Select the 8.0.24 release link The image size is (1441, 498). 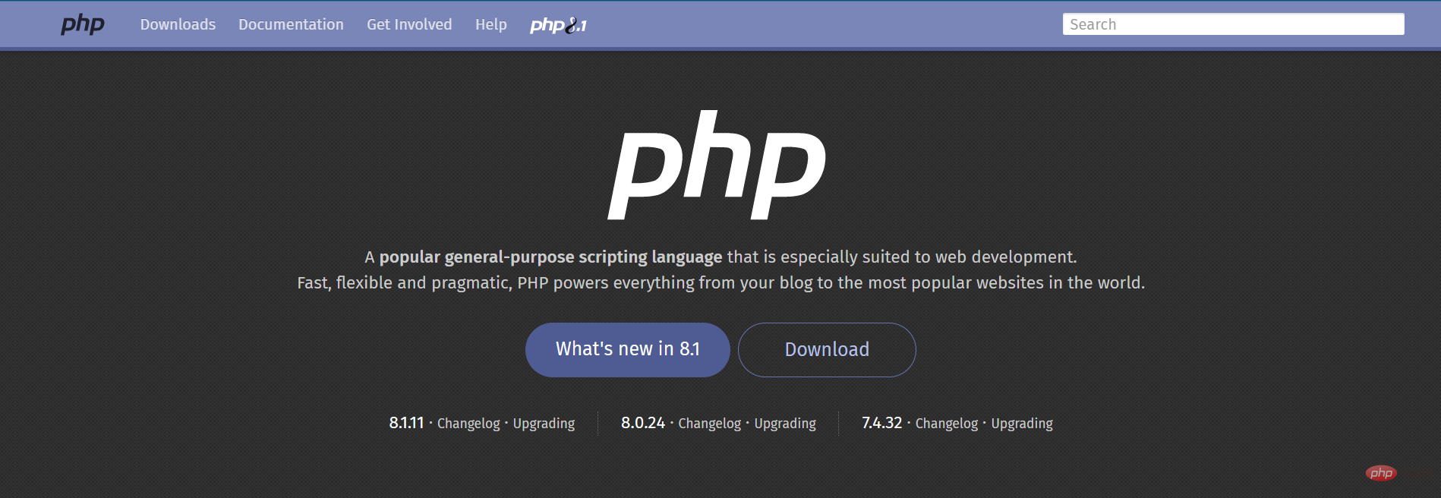(x=643, y=423)
